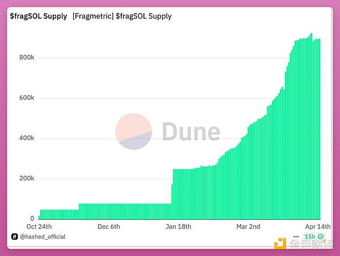Click the 200k y-axis label

point(26,178)
